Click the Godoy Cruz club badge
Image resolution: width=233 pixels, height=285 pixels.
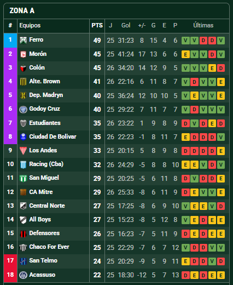[23, 109]
